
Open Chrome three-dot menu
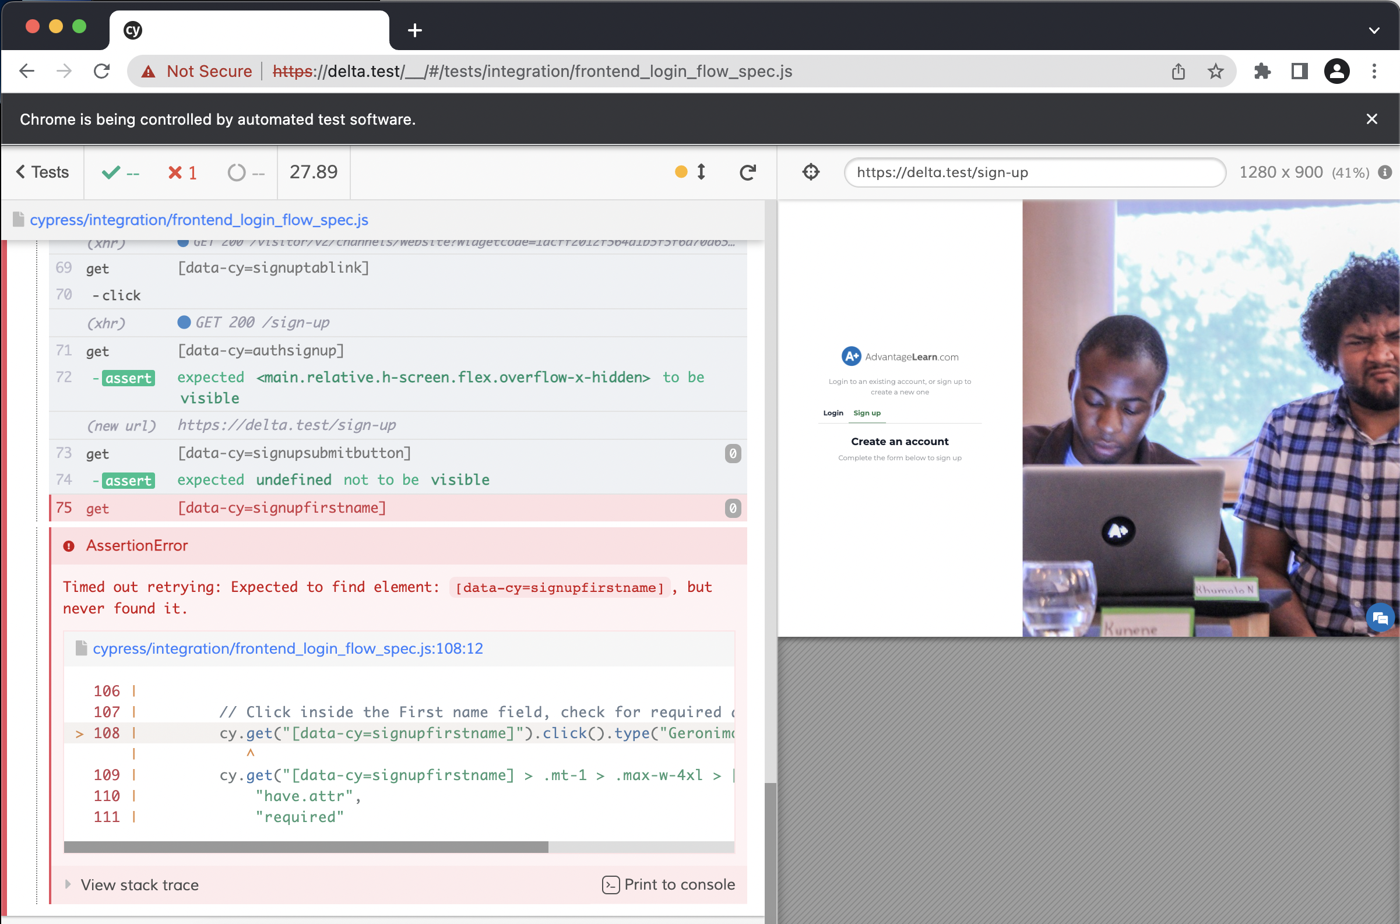click(1374, 71)
